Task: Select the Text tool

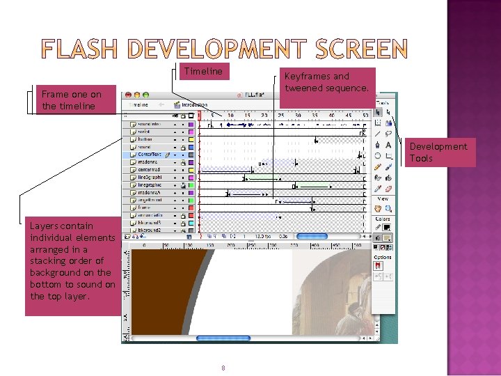Action: coord(388,145)
